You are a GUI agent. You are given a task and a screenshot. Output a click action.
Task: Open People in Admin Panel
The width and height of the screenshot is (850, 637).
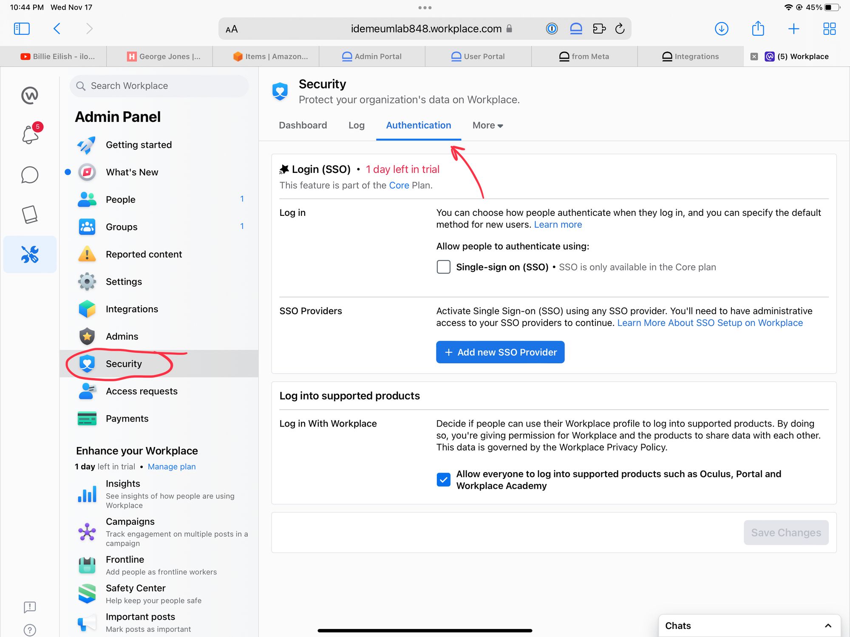(x=159, y=199)
